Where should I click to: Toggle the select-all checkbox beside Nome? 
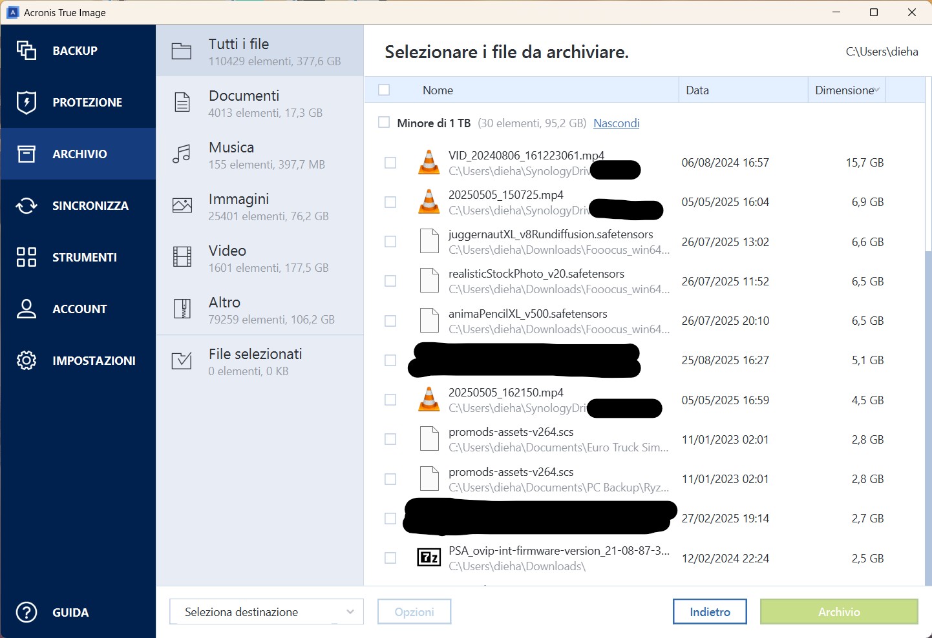pos(384,90)
